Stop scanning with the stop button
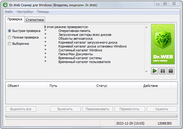 coord(171,71)
